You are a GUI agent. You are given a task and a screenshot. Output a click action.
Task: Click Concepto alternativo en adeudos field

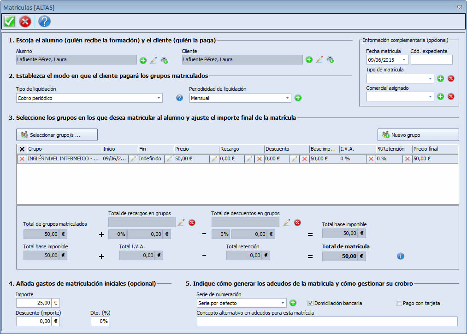(x=327, y=321)
